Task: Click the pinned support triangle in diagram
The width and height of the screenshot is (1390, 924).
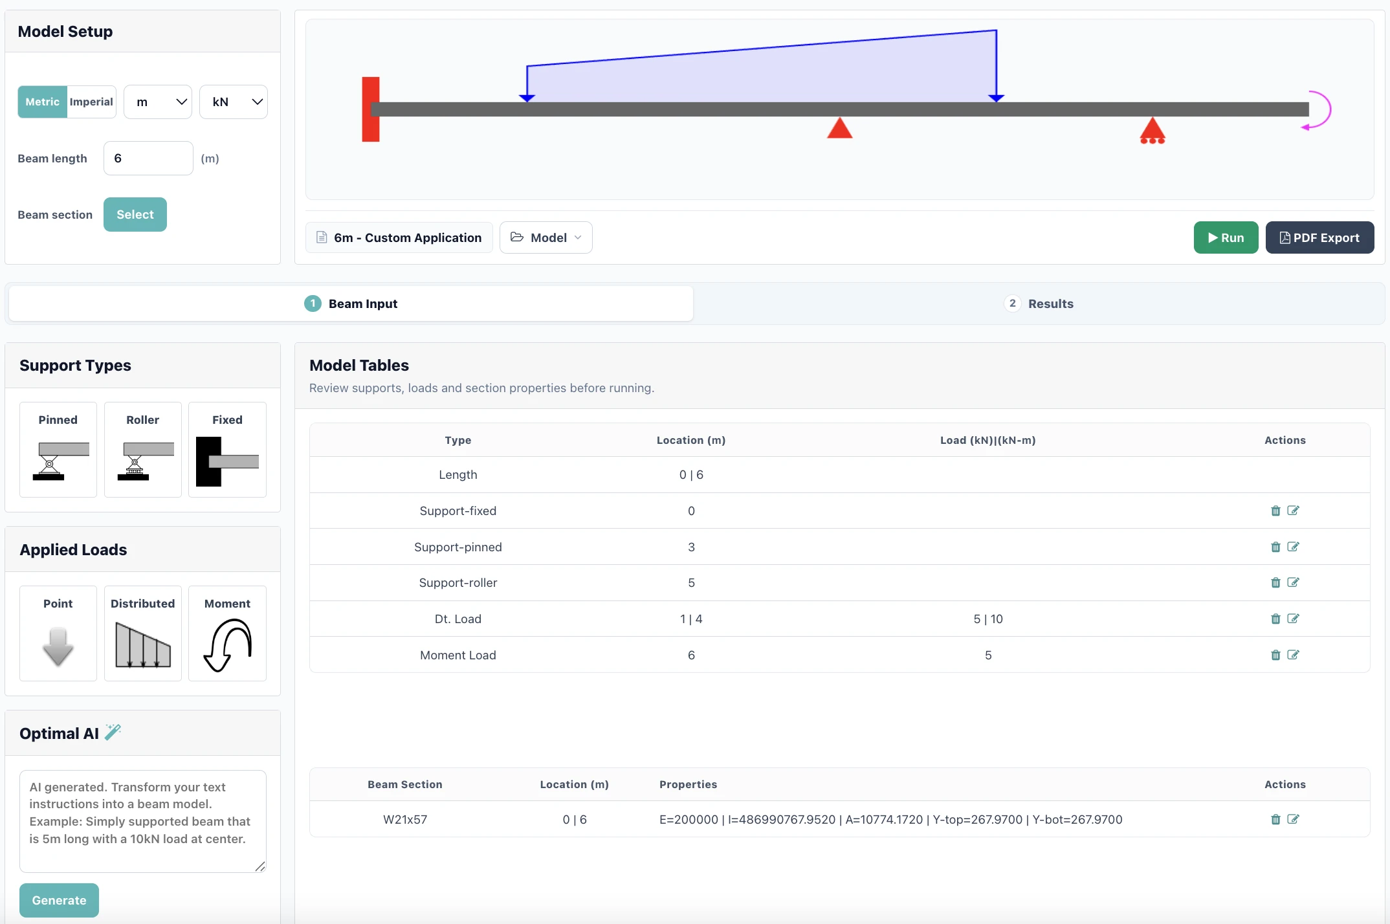Action: (840, 127)
